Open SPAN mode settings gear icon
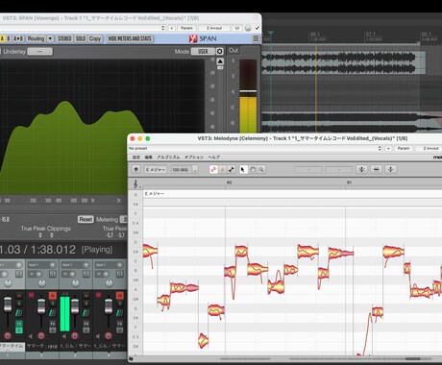 [220, 51]
